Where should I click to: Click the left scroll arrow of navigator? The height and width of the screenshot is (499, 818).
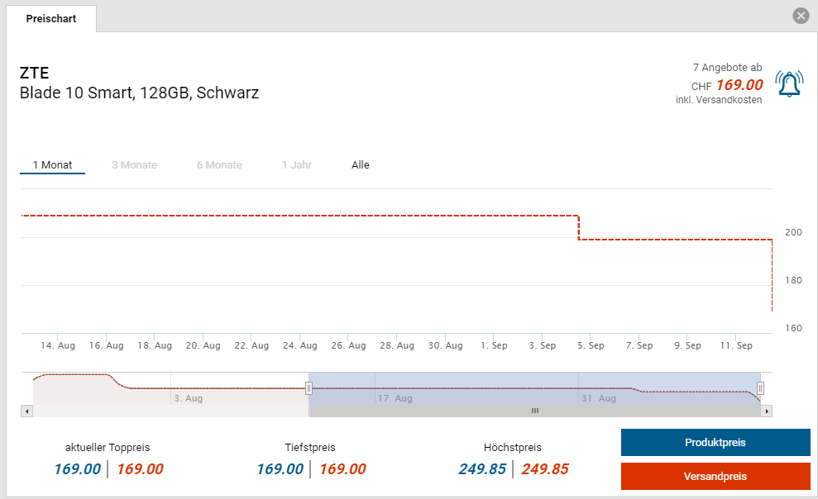26,411
